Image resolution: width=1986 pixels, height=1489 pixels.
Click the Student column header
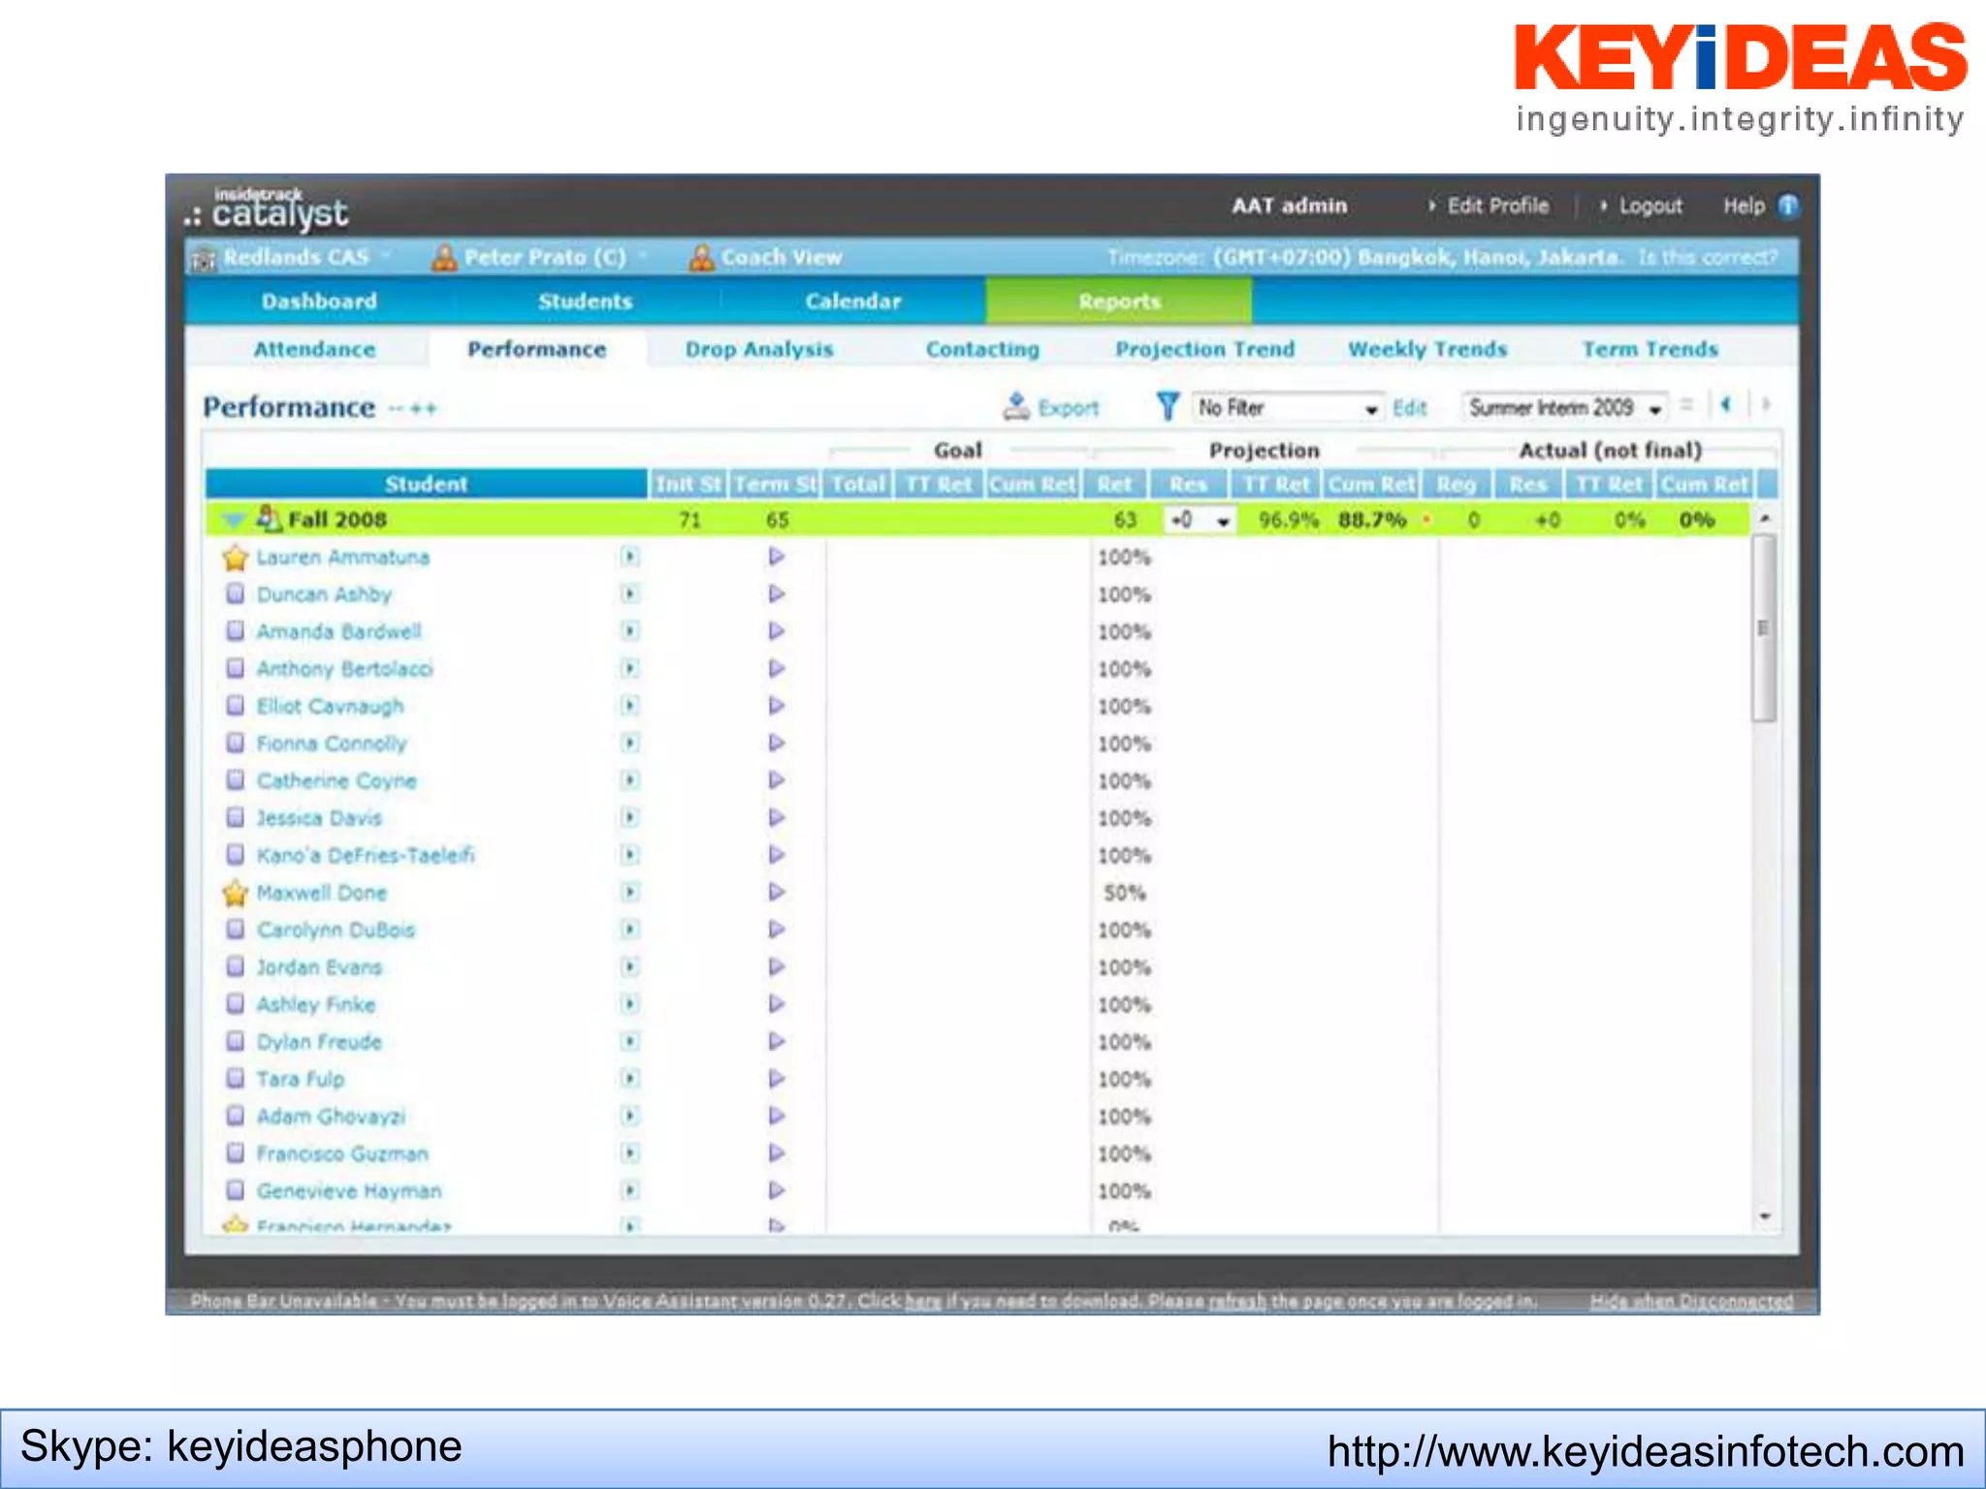426,484
